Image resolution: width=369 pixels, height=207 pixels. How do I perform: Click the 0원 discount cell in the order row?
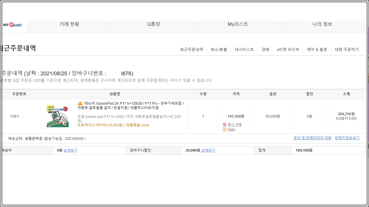(309, 116)
